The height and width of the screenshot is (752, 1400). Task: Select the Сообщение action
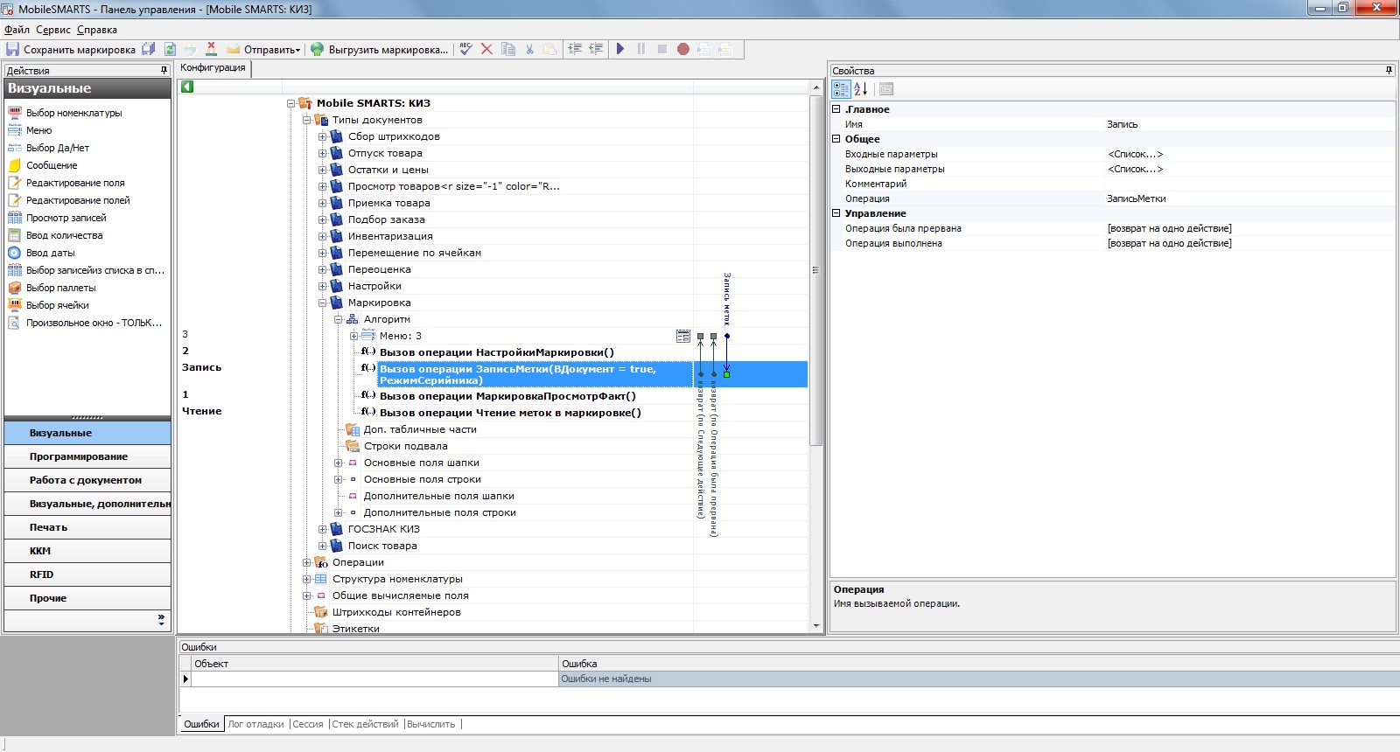tap(52, 165)
